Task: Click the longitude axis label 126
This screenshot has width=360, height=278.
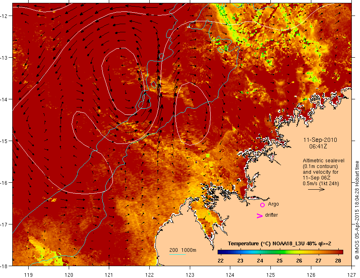Action: point(311,275)
